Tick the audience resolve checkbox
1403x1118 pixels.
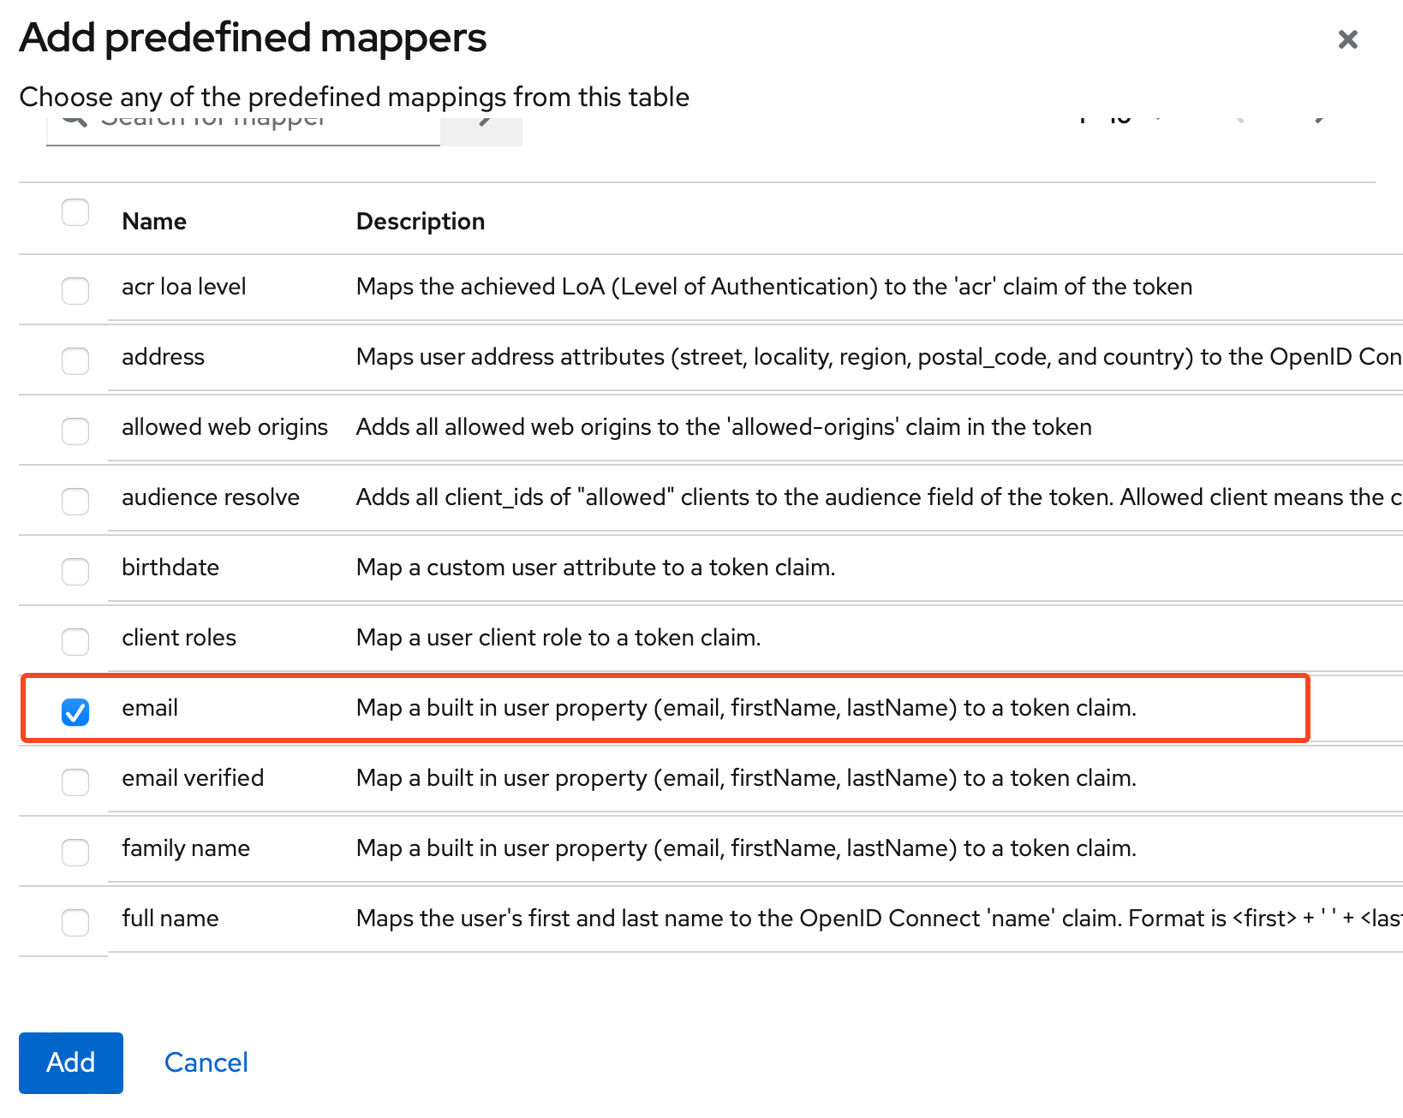[75, 501]
